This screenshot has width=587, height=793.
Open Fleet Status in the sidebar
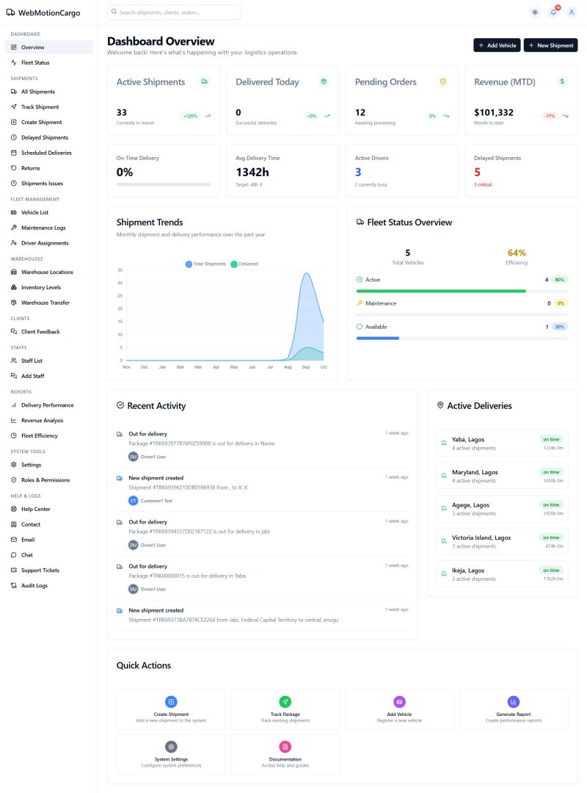(35, 62)
